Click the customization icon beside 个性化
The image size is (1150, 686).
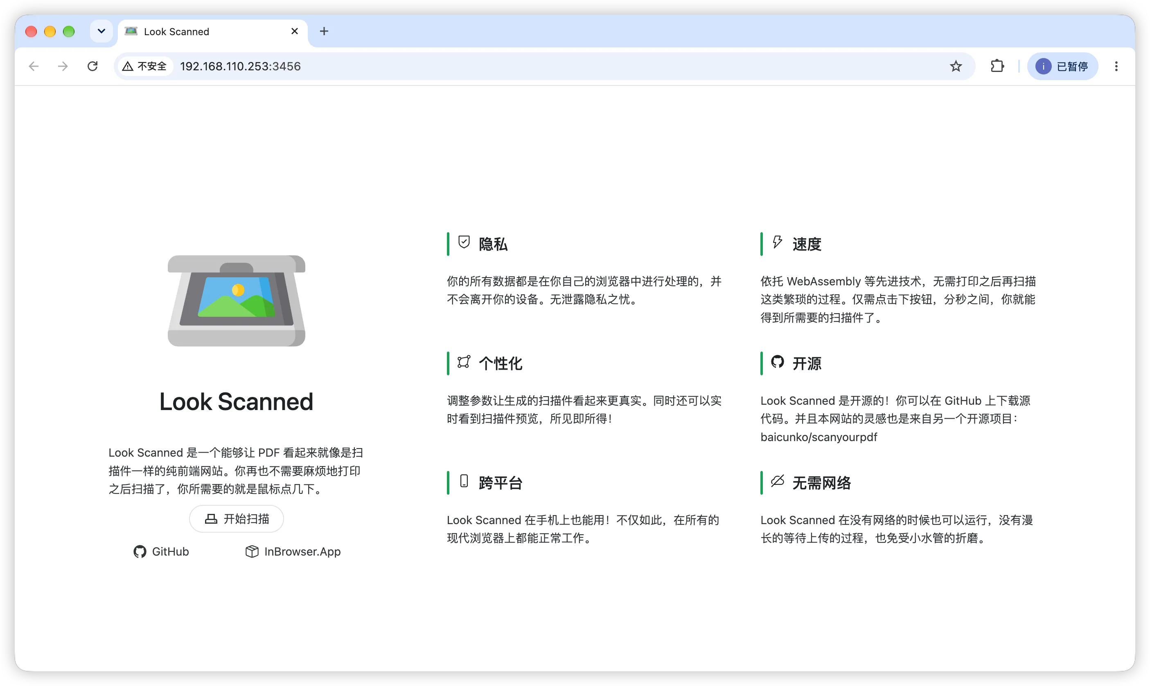464,361
